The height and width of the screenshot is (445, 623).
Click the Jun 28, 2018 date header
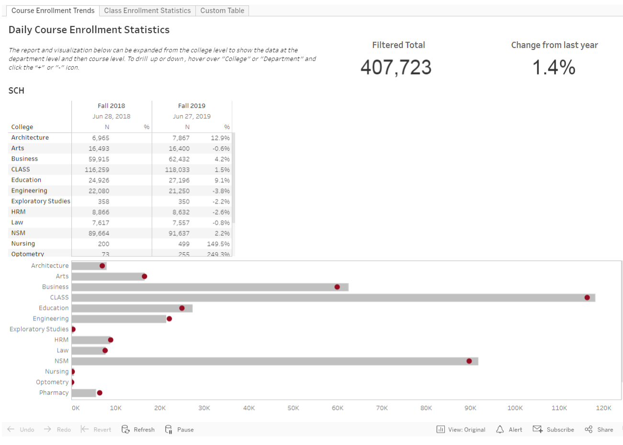111,117
